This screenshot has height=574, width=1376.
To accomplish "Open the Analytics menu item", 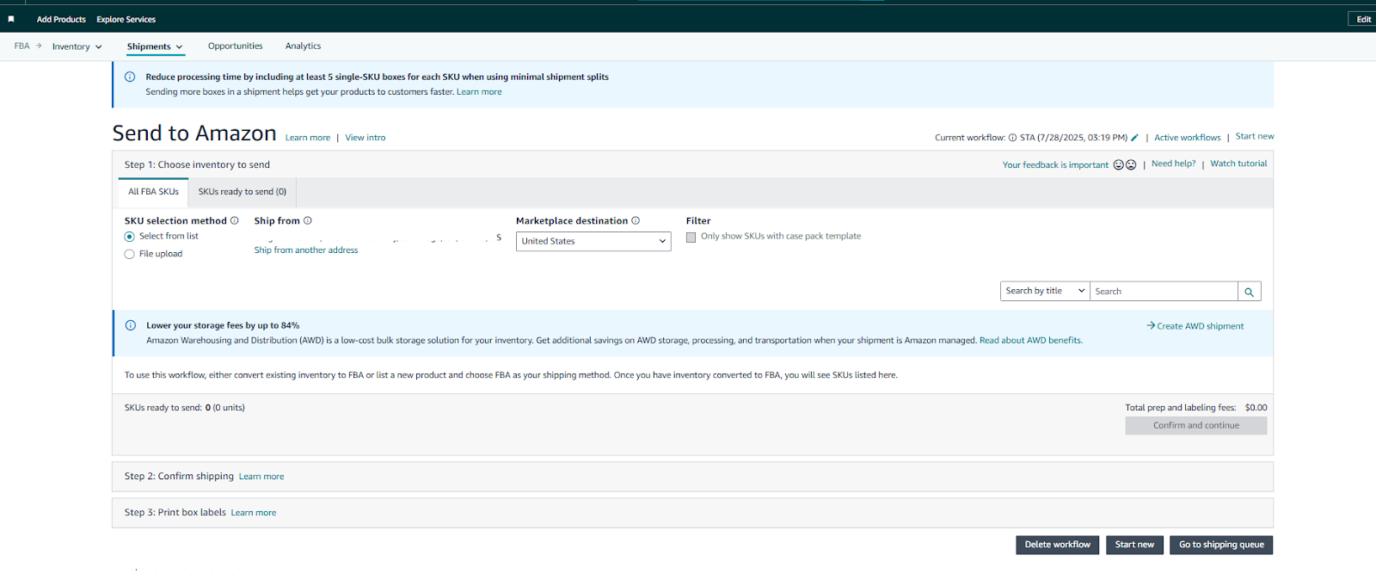I will 303,46.
